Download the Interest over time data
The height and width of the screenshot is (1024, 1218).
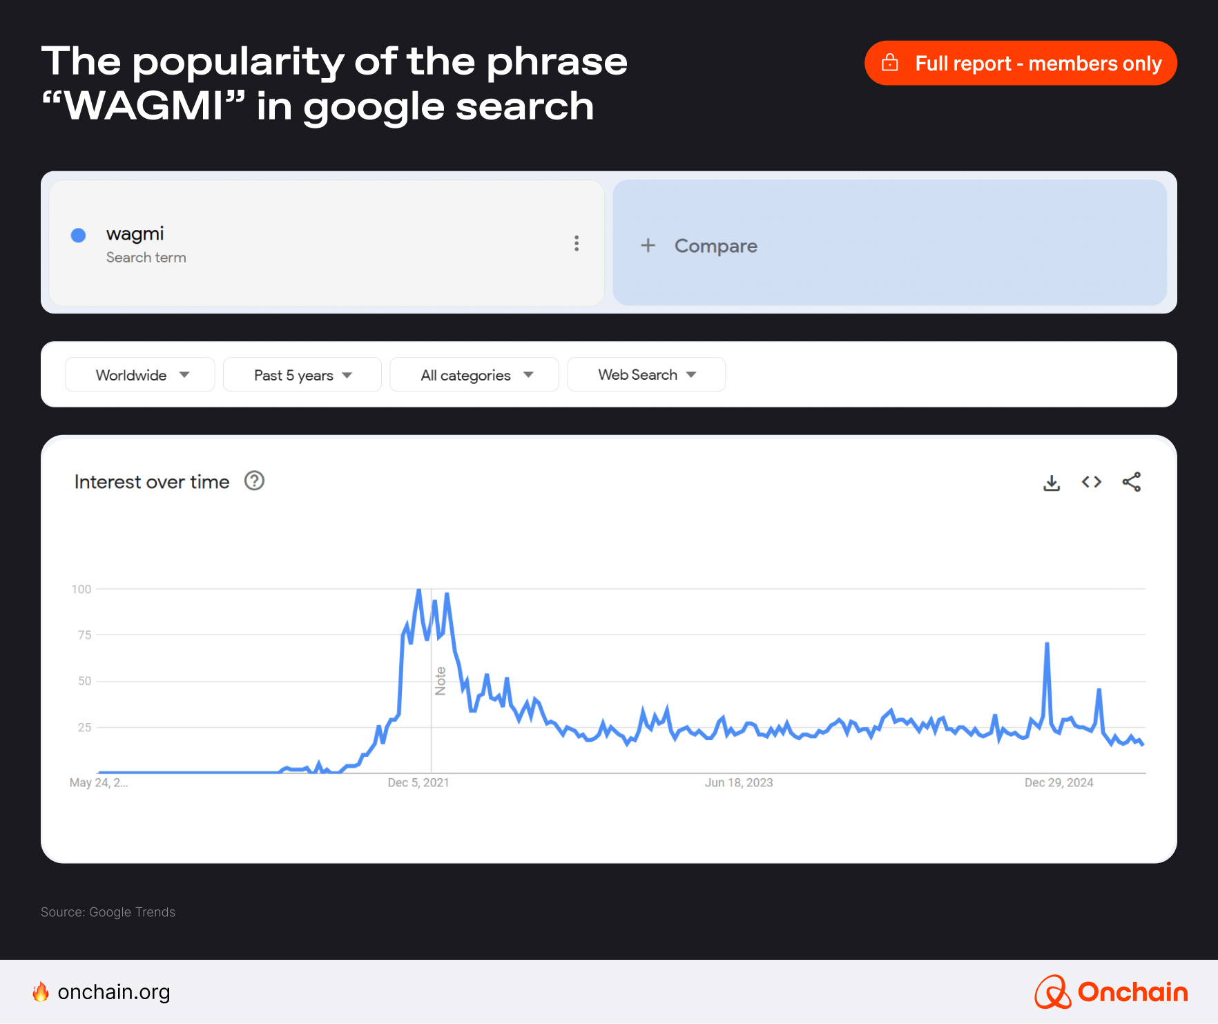[1052, 482]
